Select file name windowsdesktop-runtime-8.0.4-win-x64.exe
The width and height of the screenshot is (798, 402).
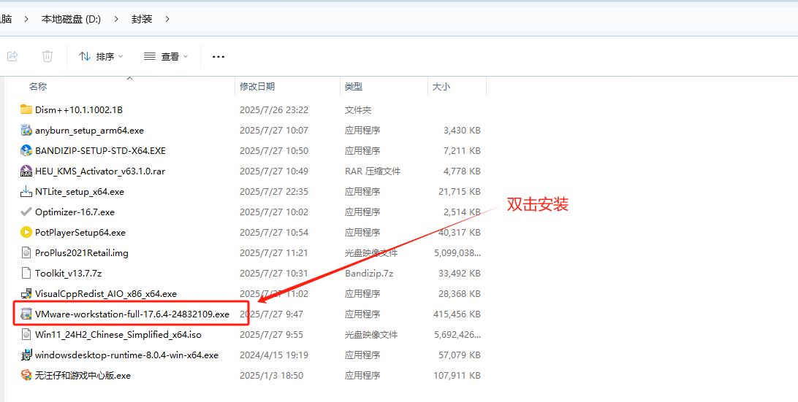(126, 355)
